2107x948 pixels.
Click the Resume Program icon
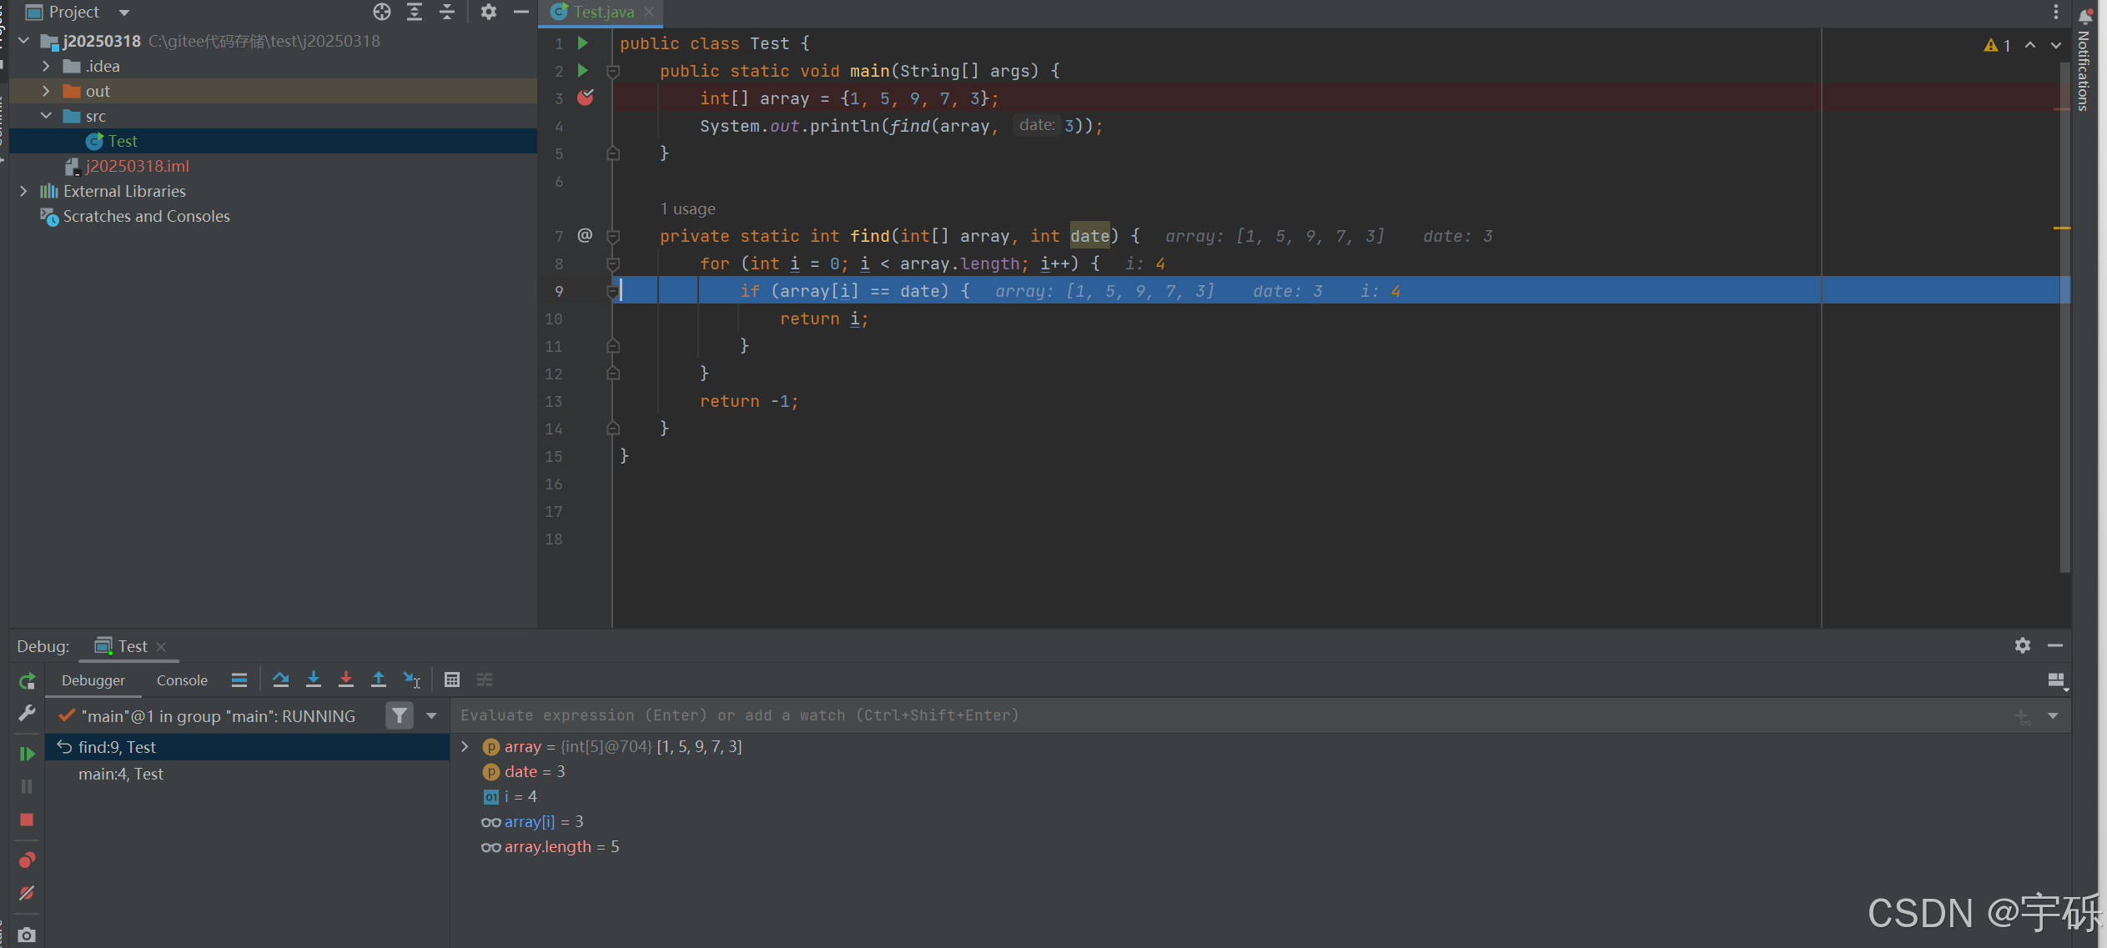[27, 753]
